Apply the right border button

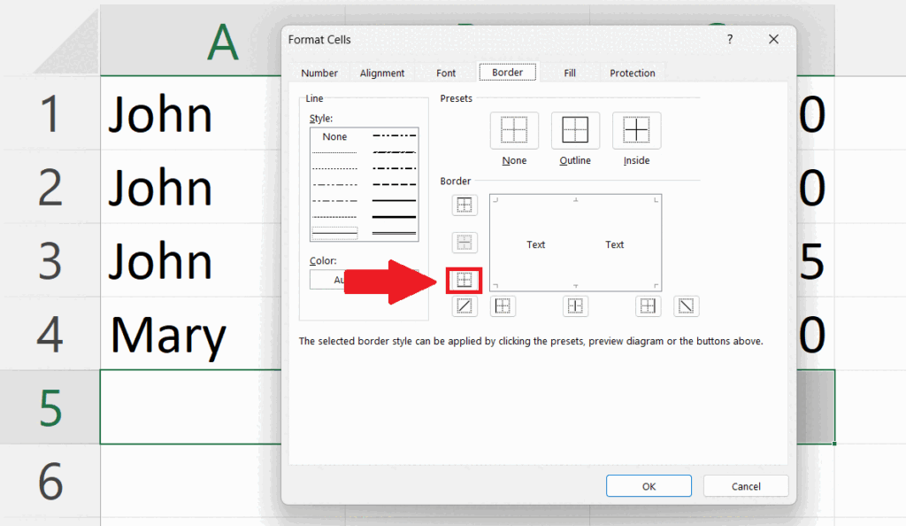648,306
